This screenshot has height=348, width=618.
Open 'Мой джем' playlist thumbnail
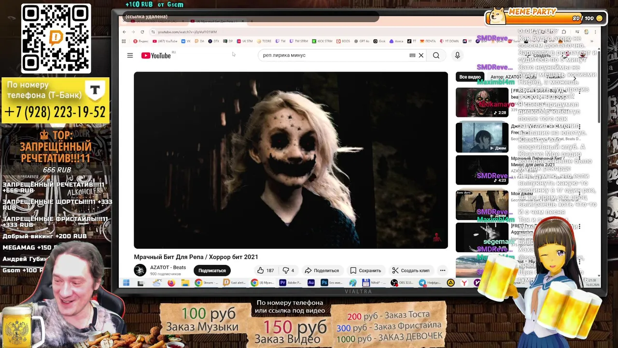(482, 205)
